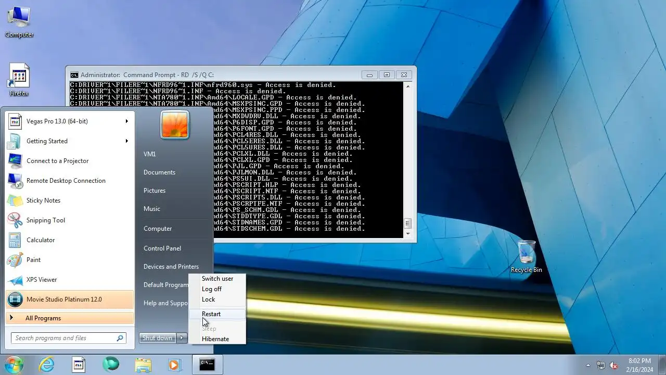Open Pictures from Start menu
The height and width of the screenshot is (375, 666).
(x=155, y=191)
